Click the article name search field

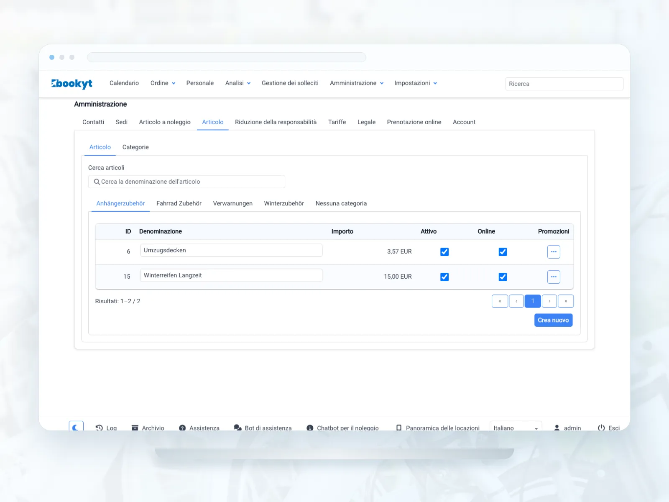click(186, 182)
